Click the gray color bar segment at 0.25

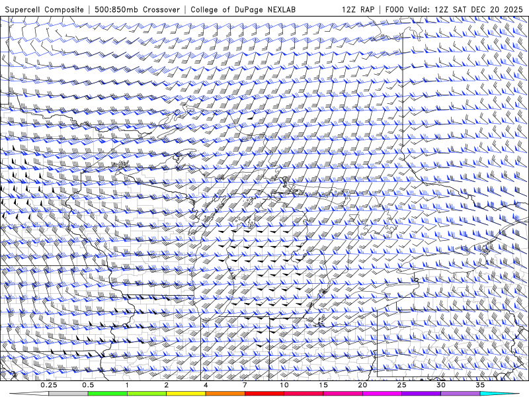tap(68, 394)
